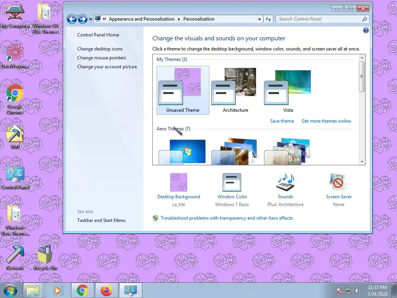Open Windows Vista Theme folder
397x298 pixels.
pos(15,220)
